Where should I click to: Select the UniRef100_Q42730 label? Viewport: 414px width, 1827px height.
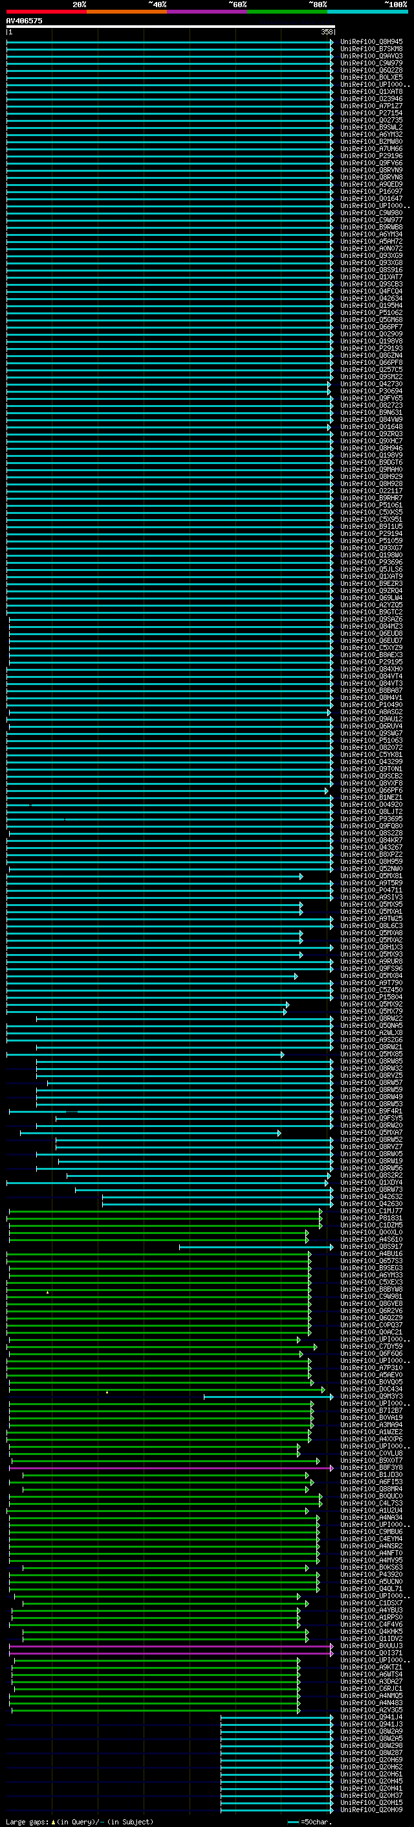pyautogui.click(x=371, y=384)
